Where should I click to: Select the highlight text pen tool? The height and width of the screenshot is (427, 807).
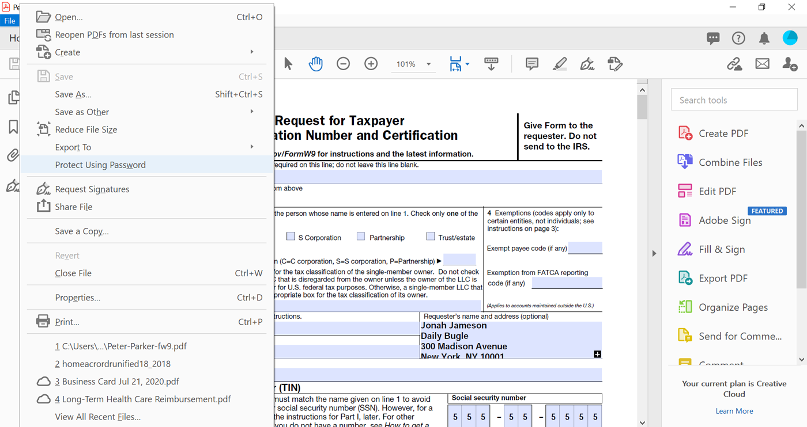coord(560,64)
